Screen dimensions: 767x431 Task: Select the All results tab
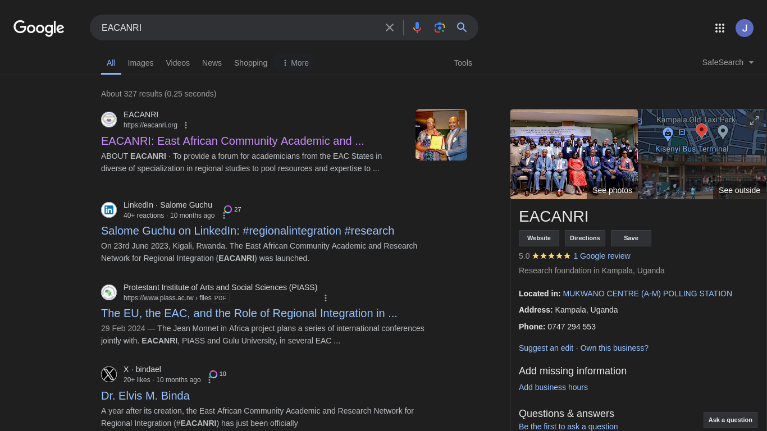tap(111, 63)
